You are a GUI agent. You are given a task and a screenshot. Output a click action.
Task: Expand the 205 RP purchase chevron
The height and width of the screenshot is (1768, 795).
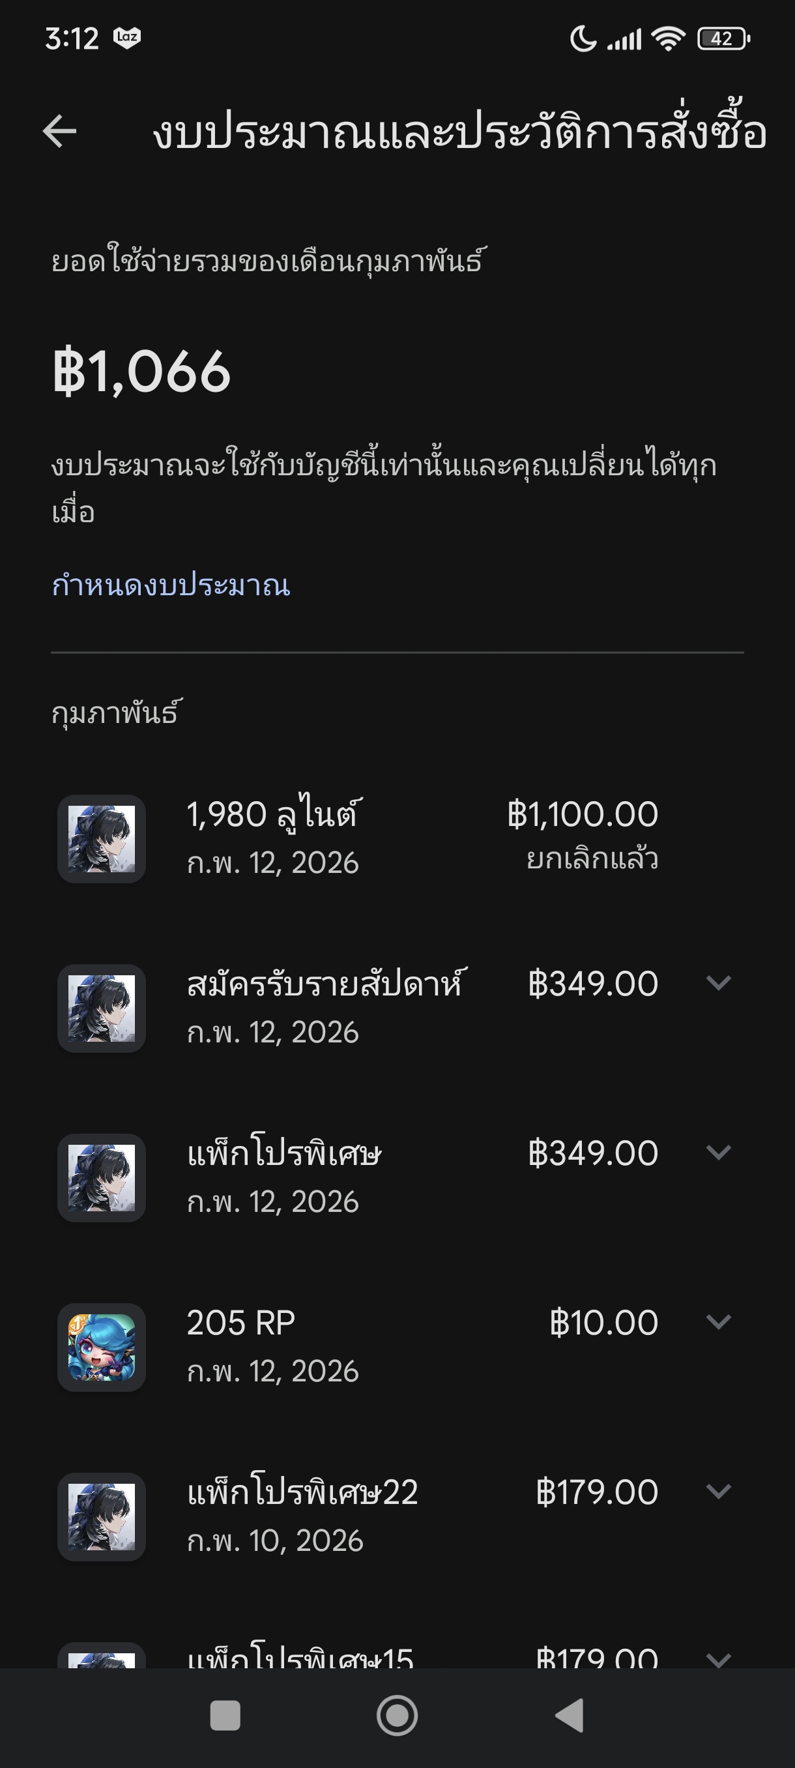tap(718, 1322)
